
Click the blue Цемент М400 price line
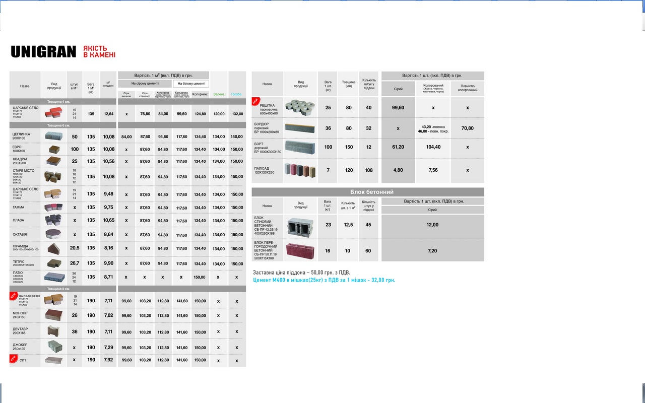point(324,280)
